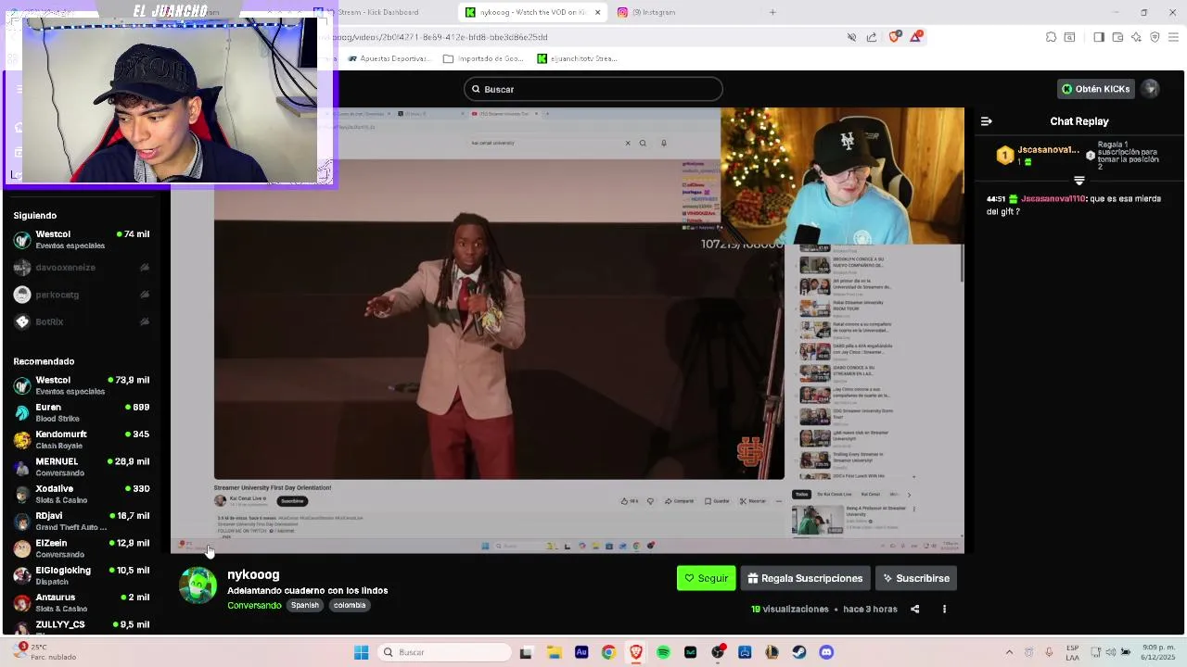Open Importado de Google bookmarks folder
The image size is (1187, 667).
483,58
